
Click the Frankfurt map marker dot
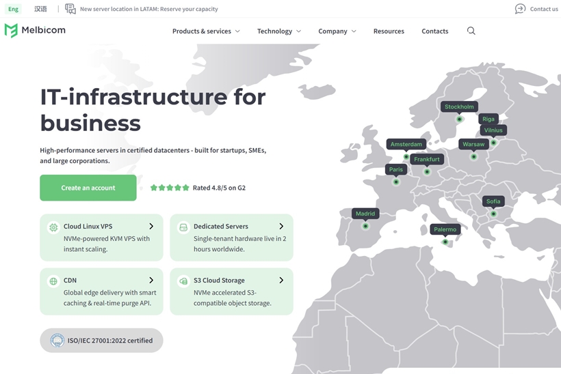click(x=427, y=172)
